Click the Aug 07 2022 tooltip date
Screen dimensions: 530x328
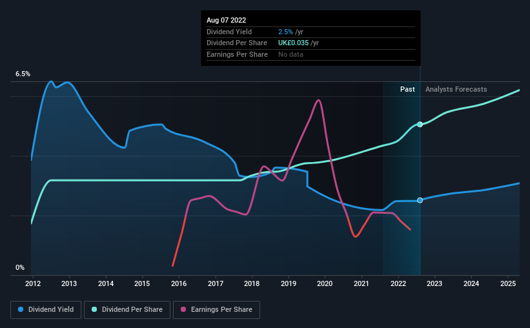pos(226,20)
